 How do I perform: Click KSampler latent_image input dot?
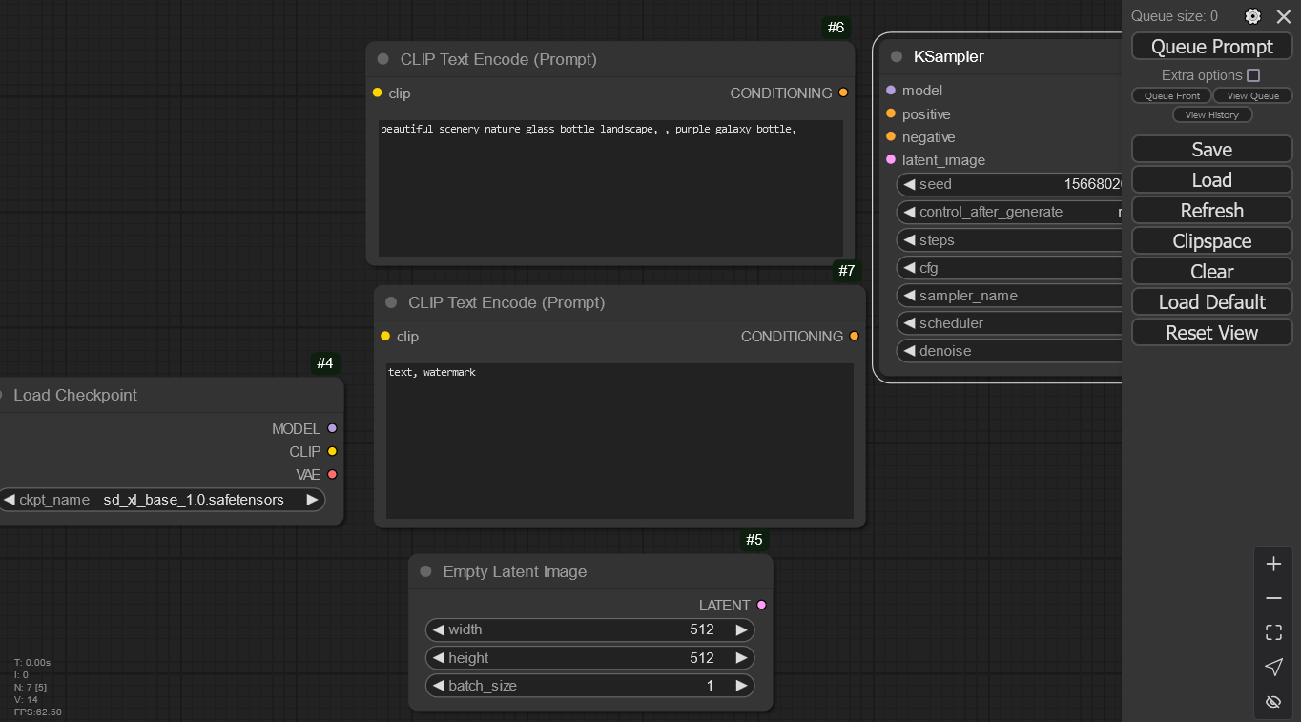(891, 159)
